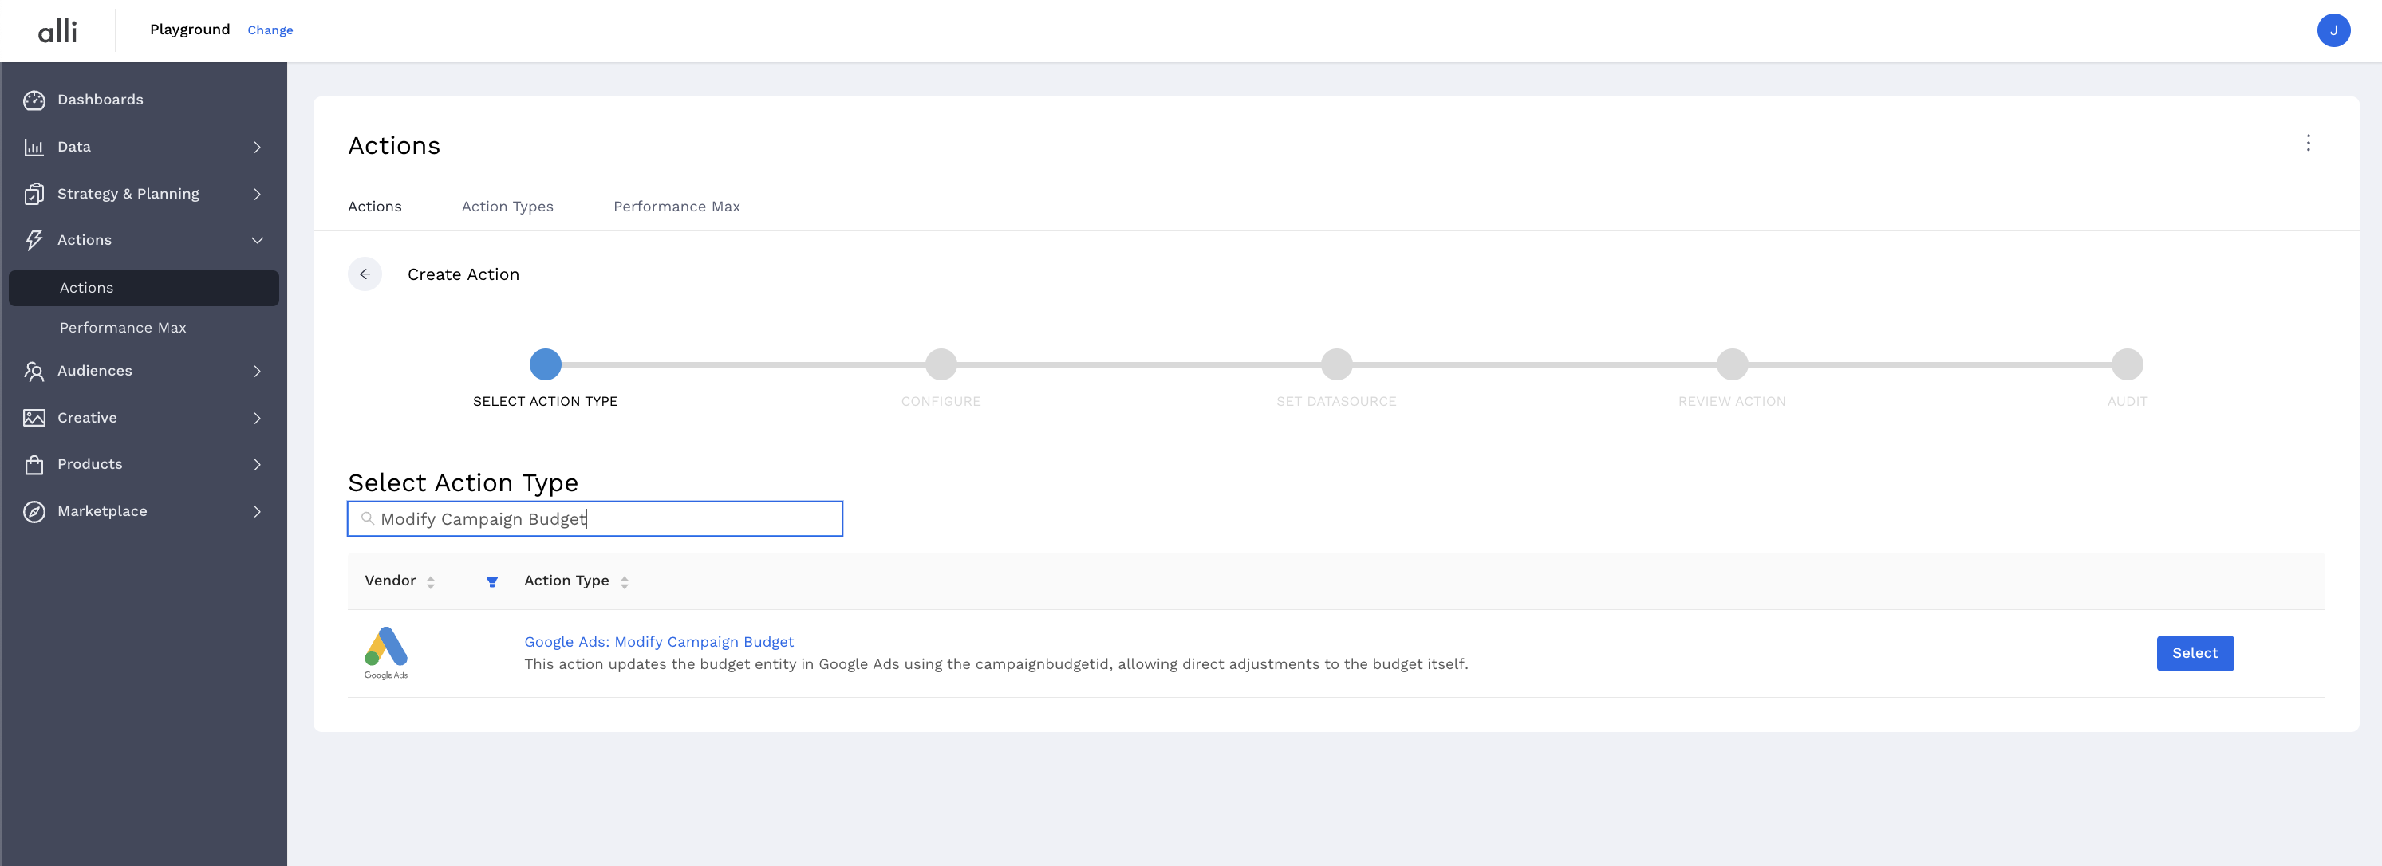Open the three-dot more options menu
The height and width of the screenshot is (866, 2382).
coord(2308,144)
